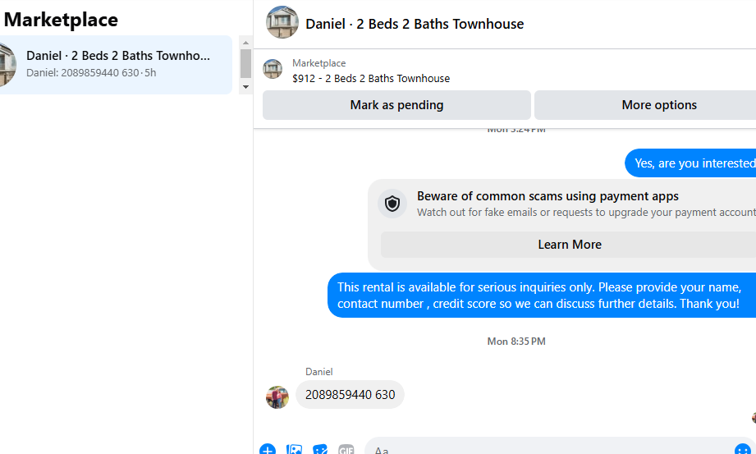Open the $912 townhouse listing link
Screen dimensions: 756x454
tap(371, 79)
